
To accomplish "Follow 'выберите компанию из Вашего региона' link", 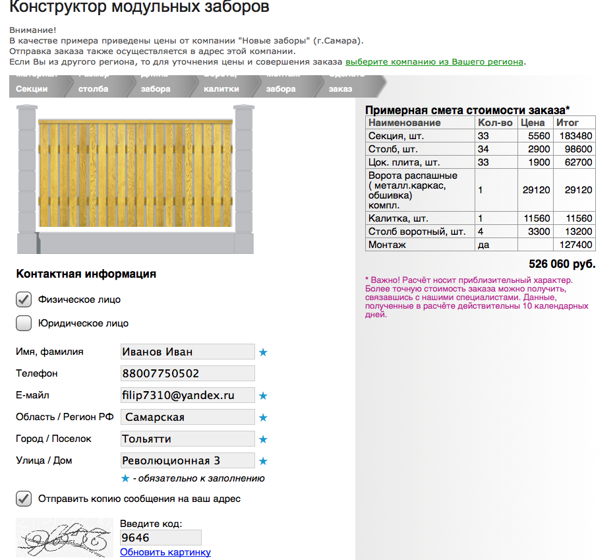I will (434, 62).
